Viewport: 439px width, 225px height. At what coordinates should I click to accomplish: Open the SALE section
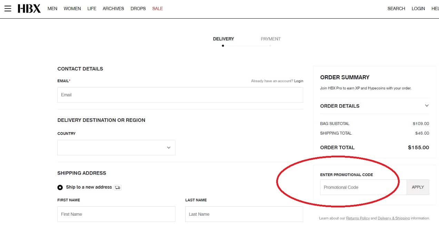pyautogui.click(x=157, y=9)
